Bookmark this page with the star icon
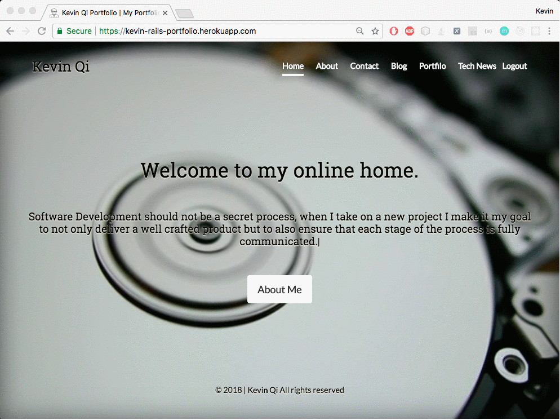The image size is (560, 420). tap(375, 32)
